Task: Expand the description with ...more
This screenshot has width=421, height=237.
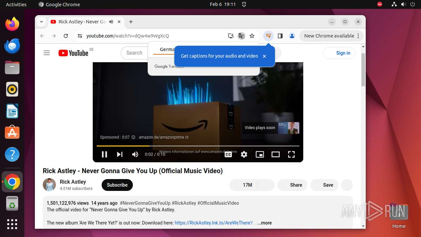Action: pyautogui.click(x=264, y=223)
